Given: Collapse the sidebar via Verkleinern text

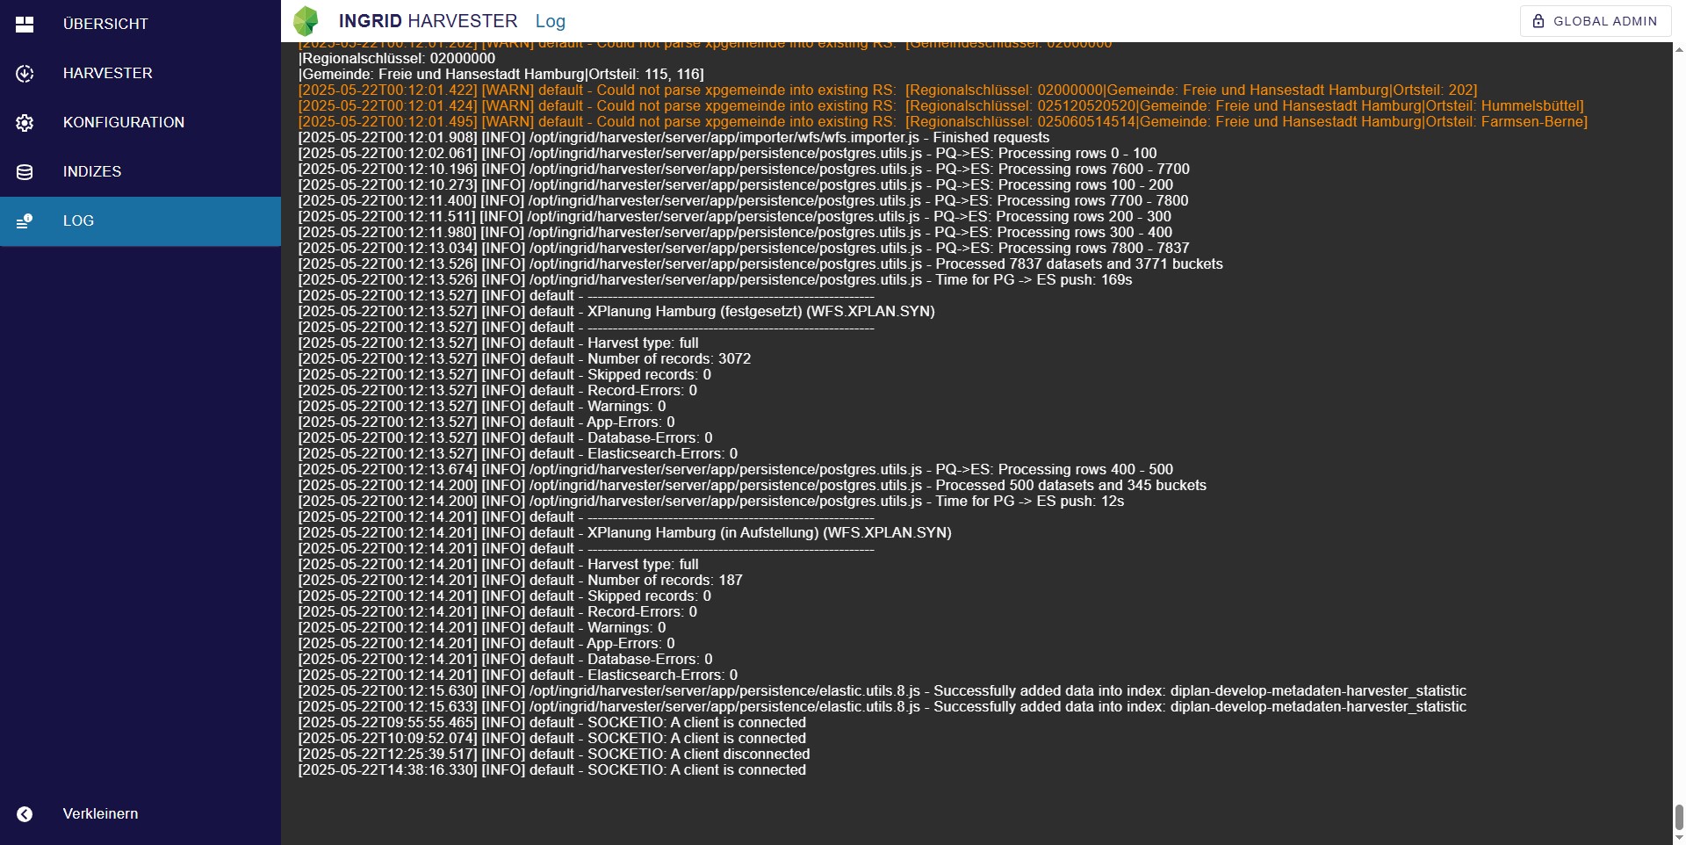Looking at the screenshot, I should point(100,814).
